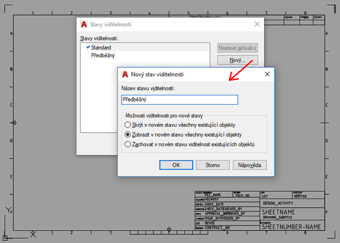Click the blue checkmark next to Standard
340x243 pixels.
click(x=88, y=47)
